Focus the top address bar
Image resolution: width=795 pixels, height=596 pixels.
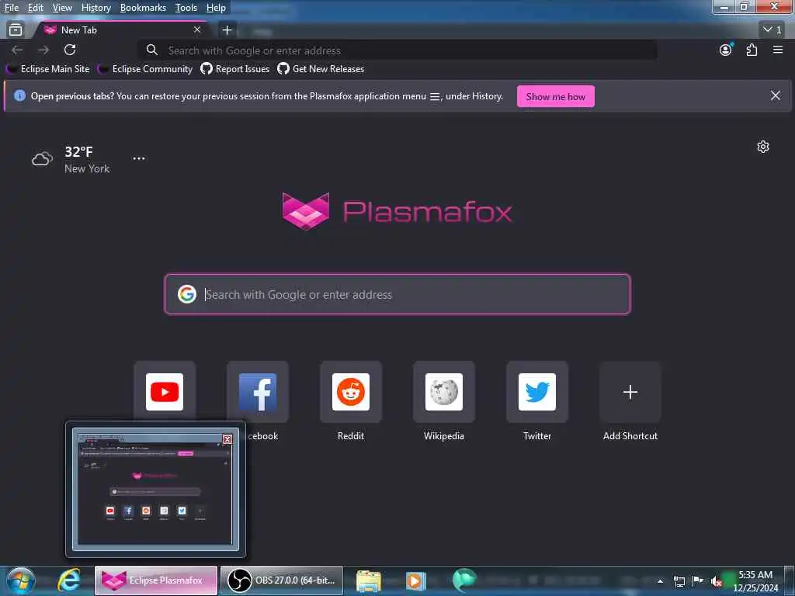(397, 50)
